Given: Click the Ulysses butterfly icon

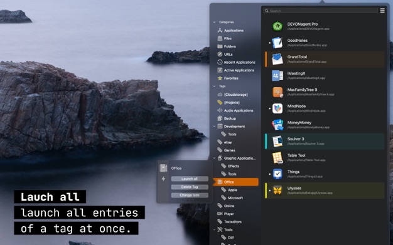Looking at the screenshot, I should [277, 190].
